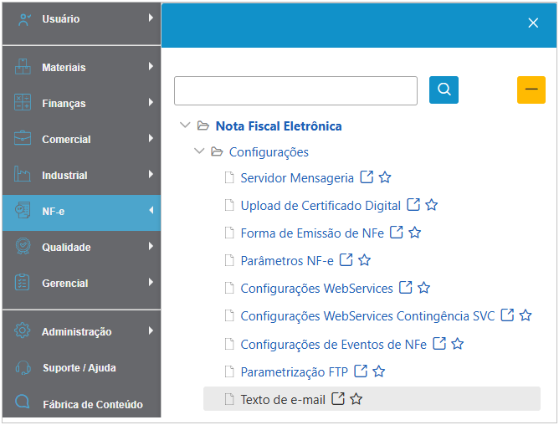Collapse the Nota Fiscal Eletrônica tree node
Screen dimensions: 559x425
click(185, 126)
